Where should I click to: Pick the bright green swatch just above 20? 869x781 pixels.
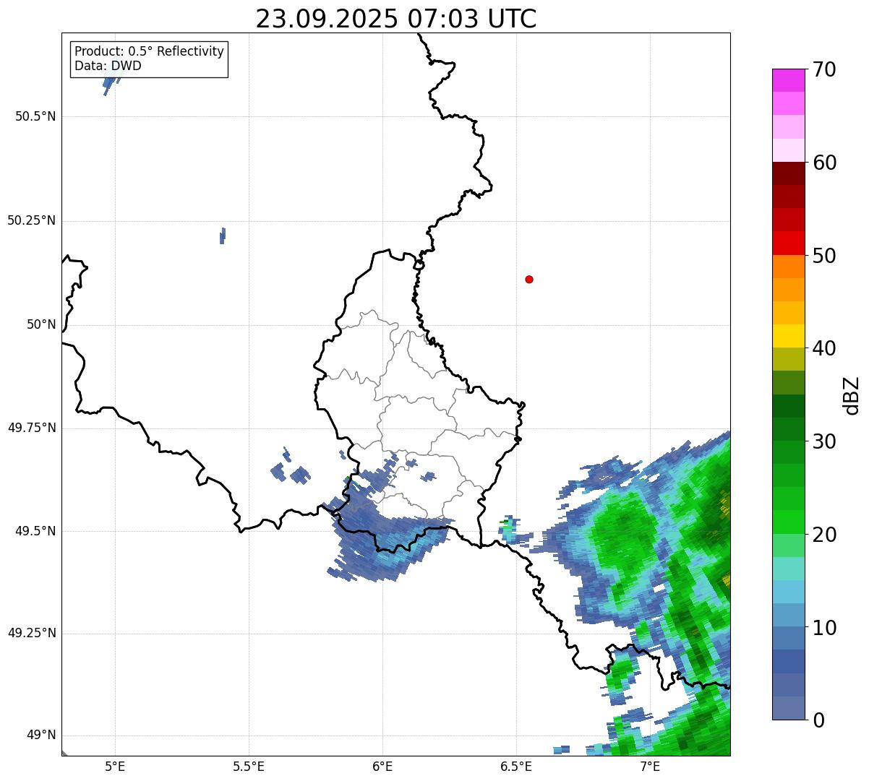pyautogui.click(x=789, y=522)
